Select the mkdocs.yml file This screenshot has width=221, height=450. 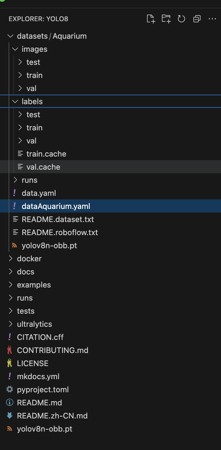pos(38,376)
